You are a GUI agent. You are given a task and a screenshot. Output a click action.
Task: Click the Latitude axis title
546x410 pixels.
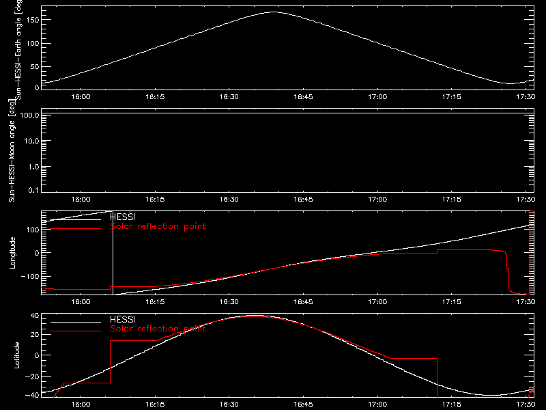tap(16, 355)
